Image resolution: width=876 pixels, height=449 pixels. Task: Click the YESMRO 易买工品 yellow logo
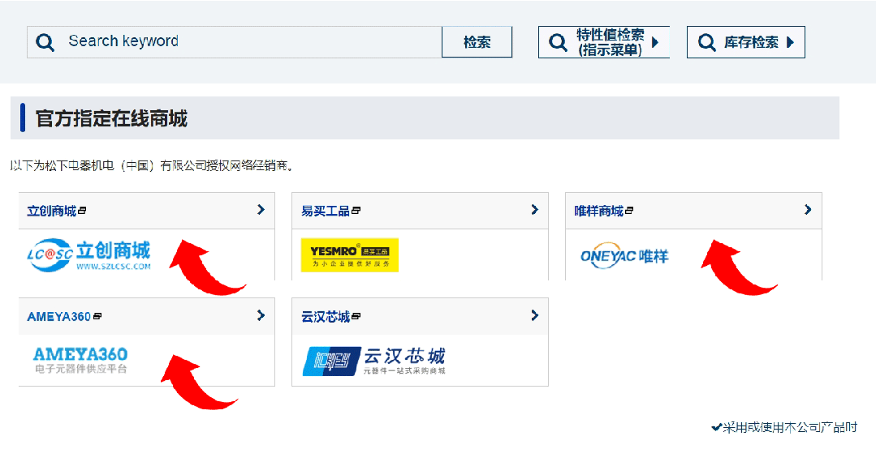[x=349, y=254]
